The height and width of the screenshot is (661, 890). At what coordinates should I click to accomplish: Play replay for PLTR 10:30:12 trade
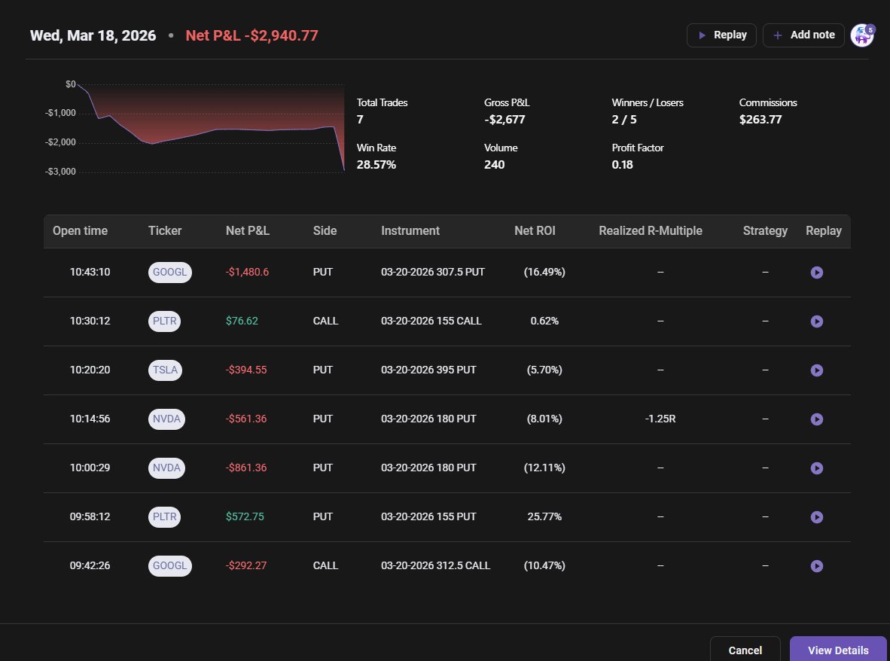(817, 321)
